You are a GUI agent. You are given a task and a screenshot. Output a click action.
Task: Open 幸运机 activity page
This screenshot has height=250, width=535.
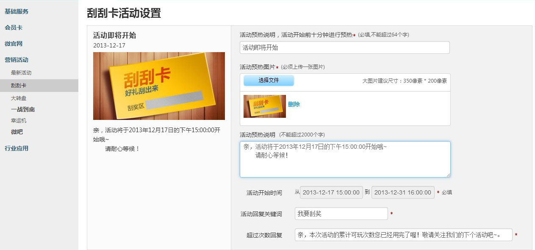19,121
